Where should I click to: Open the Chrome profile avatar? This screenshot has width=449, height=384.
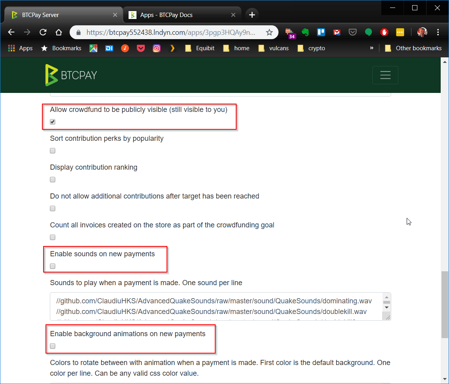point(422,32)
